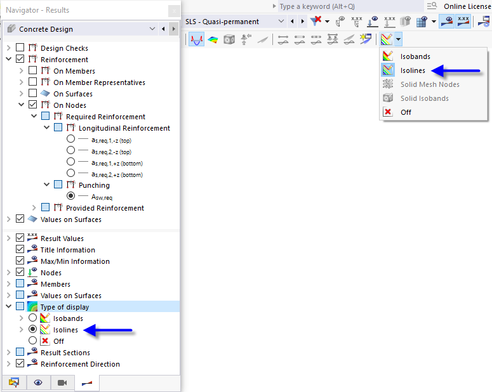Open the advanced search icon
The height and width of the screenshot is (392, 492).
[432, 6]
